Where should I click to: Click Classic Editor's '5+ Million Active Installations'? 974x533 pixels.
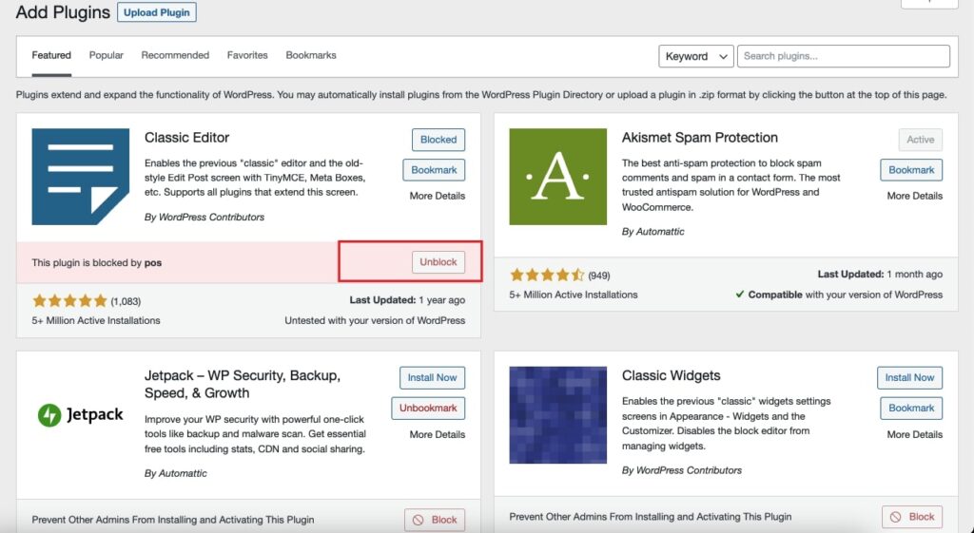click(96, 321)
